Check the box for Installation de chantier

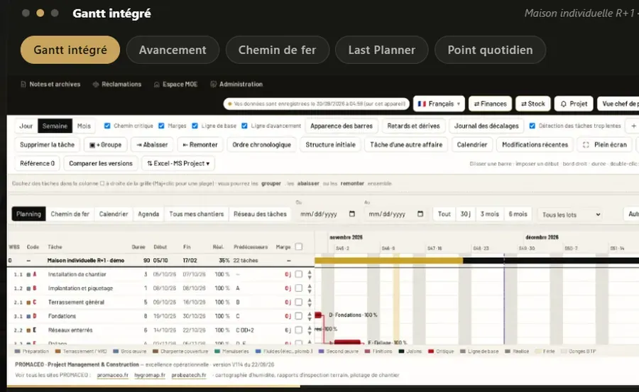pyautogui.click(x=299, y=275)
